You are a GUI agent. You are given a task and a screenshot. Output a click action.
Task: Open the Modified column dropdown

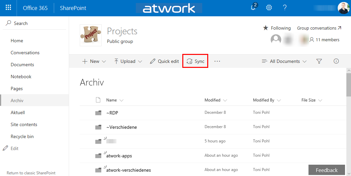216,100
